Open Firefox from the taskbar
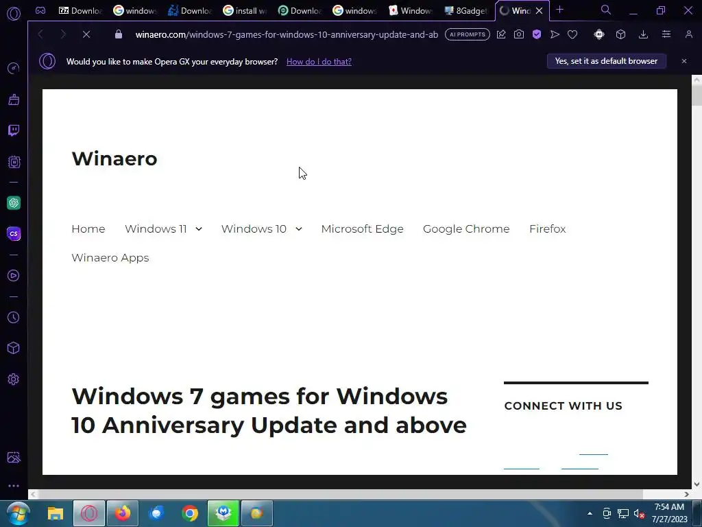Image resolution: width=702 pixels, height=527 pixels. point(123,513)
